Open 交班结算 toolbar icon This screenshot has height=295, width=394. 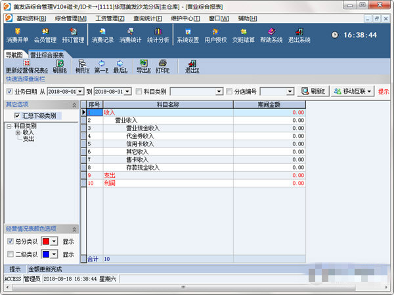coord(243,35)
